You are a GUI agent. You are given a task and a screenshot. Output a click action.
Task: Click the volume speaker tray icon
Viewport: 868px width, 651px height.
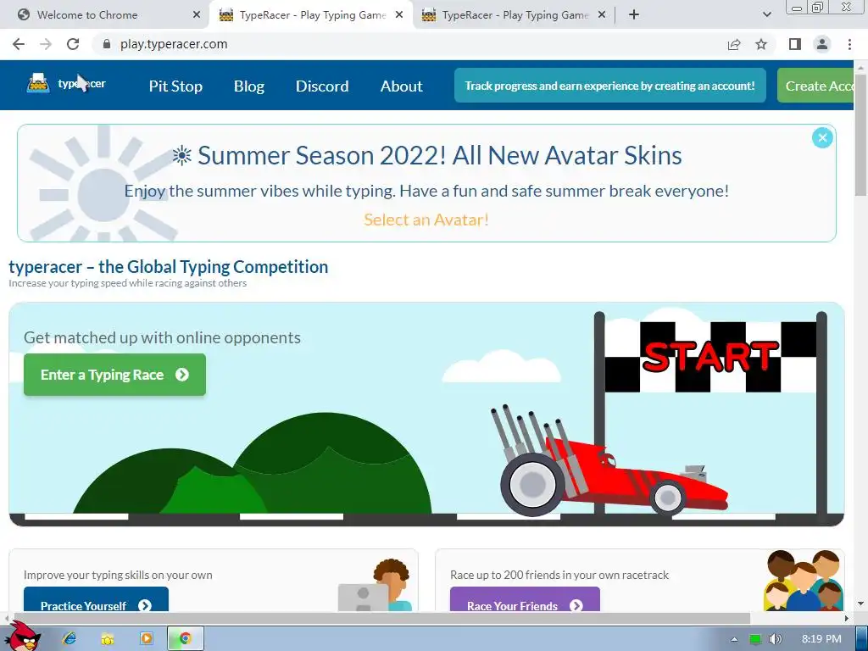click(x=775, y=639)
